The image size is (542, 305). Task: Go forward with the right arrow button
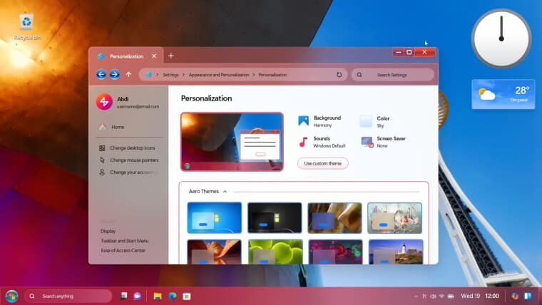coord(115,74)
